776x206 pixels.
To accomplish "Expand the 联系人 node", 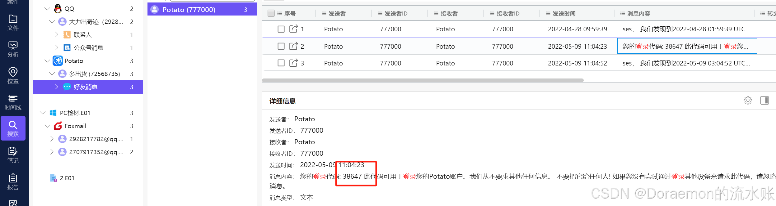I will coord(56,34).
